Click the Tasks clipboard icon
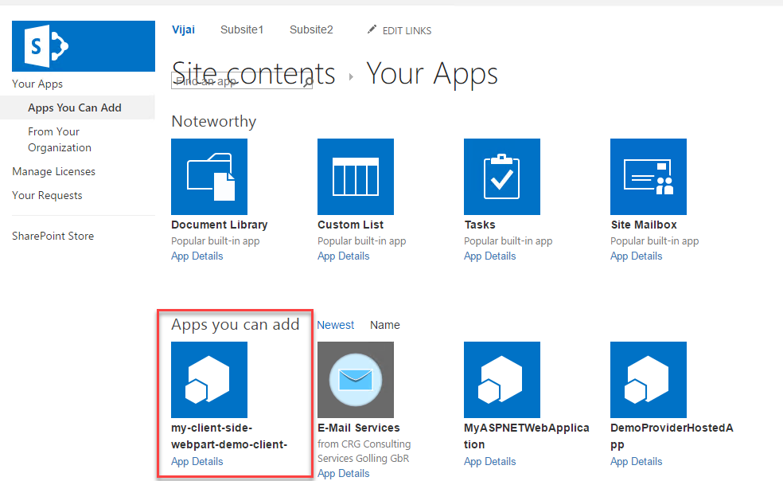 pos(502,177)
